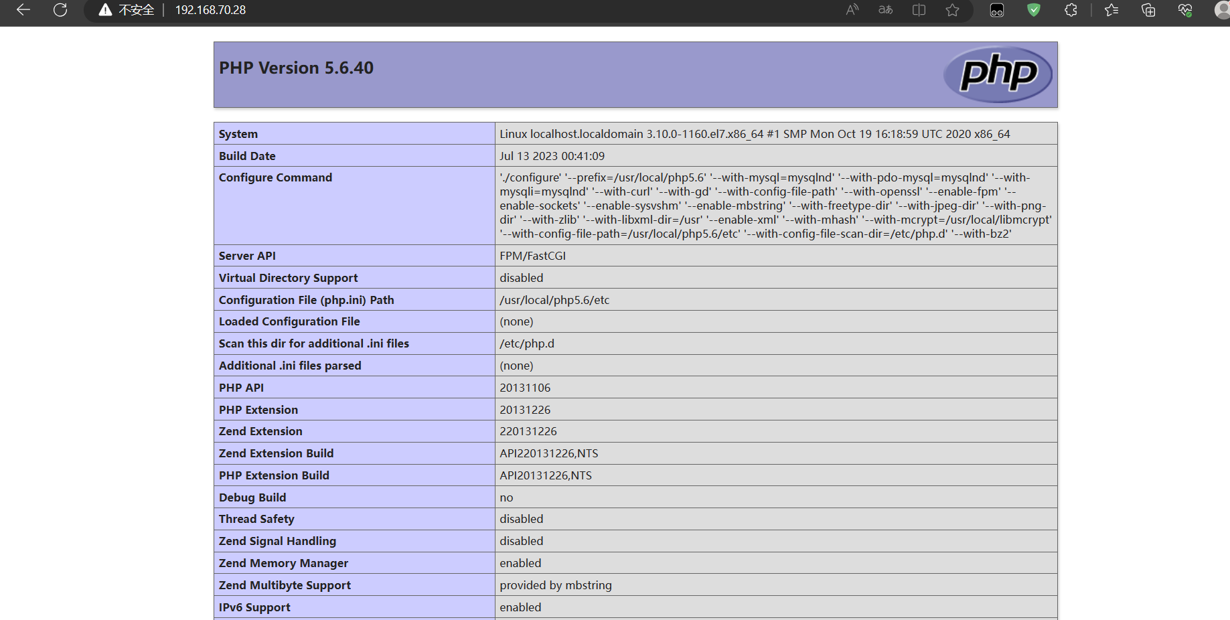Click the Zend Extension Build label
The height and width of the screenshot is (620, 1230).
click(276, 453)
